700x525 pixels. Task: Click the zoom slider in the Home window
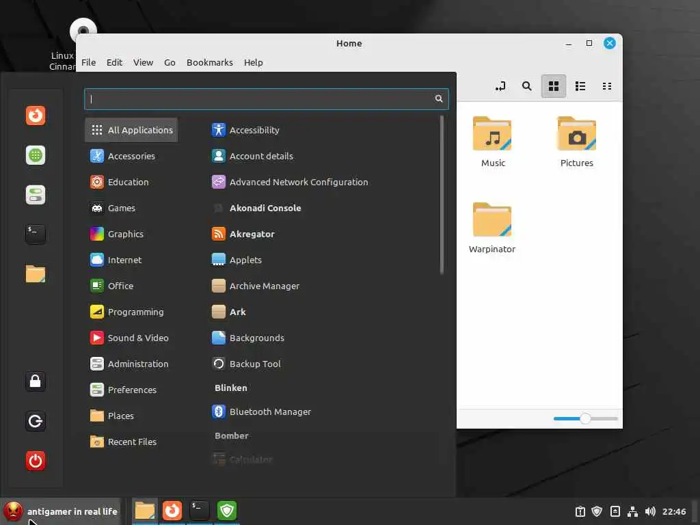coord(585,418)
